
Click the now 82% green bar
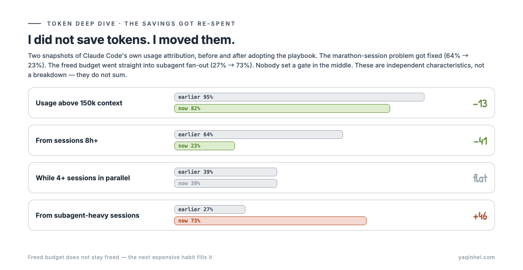click(x=282, y=108)
